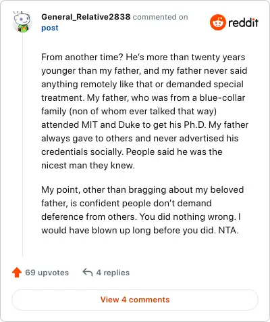Click the reply arrow icon
270x322 pixels.
click(x=88, y=273)
